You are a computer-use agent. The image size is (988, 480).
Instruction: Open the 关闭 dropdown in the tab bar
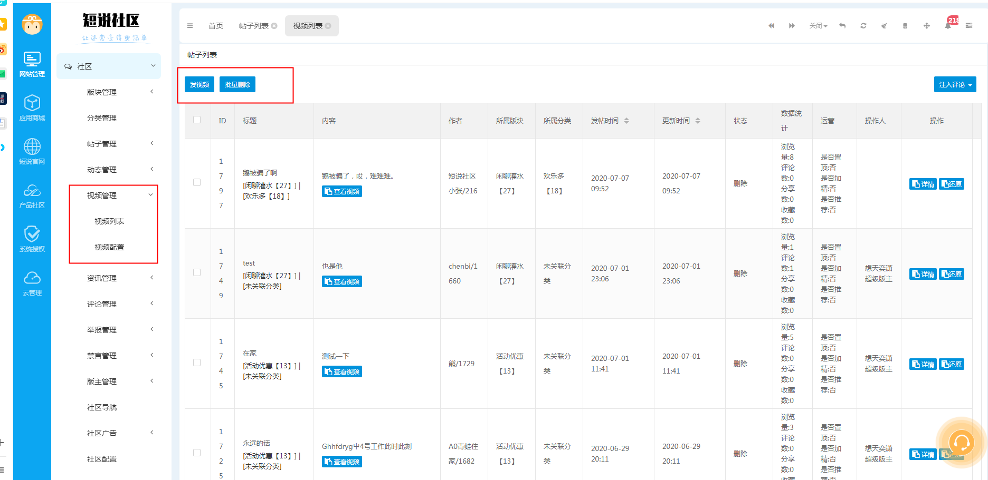pyautogui.click(x=818, y=26)
